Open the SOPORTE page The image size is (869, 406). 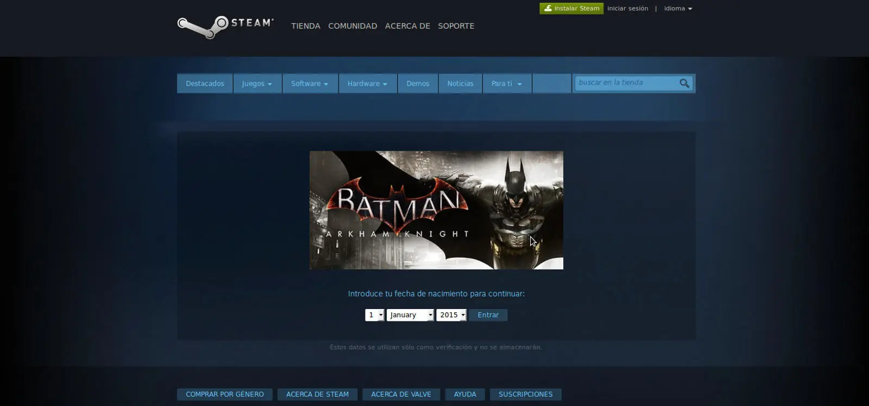(456, 26)
